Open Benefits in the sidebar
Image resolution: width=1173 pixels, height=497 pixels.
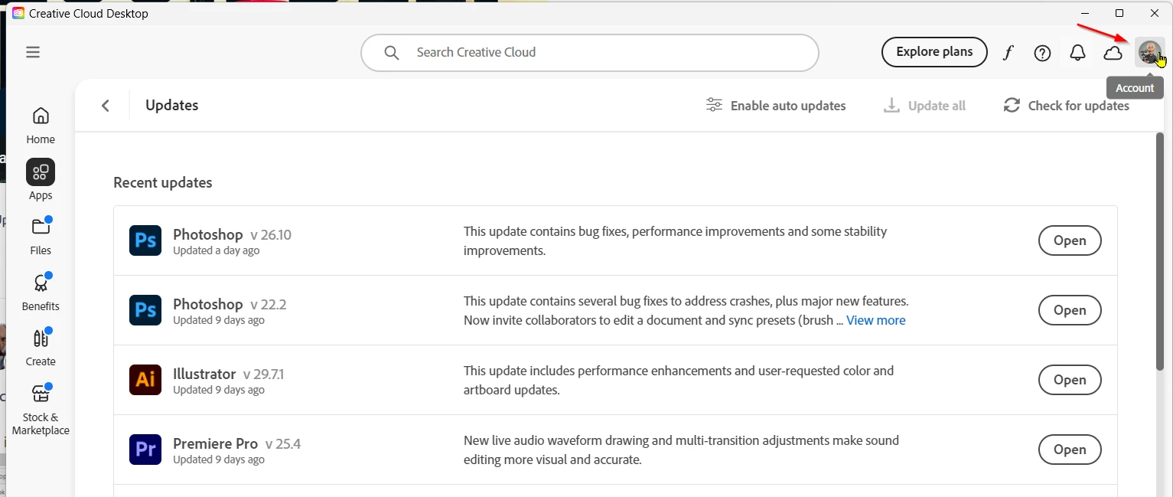tap(41, 292)
